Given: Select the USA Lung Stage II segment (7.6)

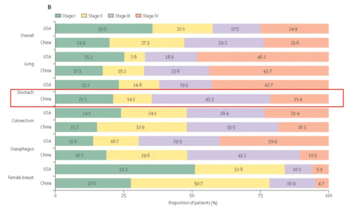Looking at the screenshot, I should pos(135,57).
